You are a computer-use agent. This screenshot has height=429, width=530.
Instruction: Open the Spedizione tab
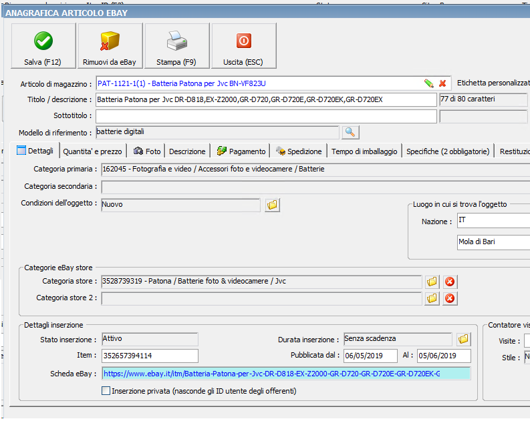click(x=299, y=151)
